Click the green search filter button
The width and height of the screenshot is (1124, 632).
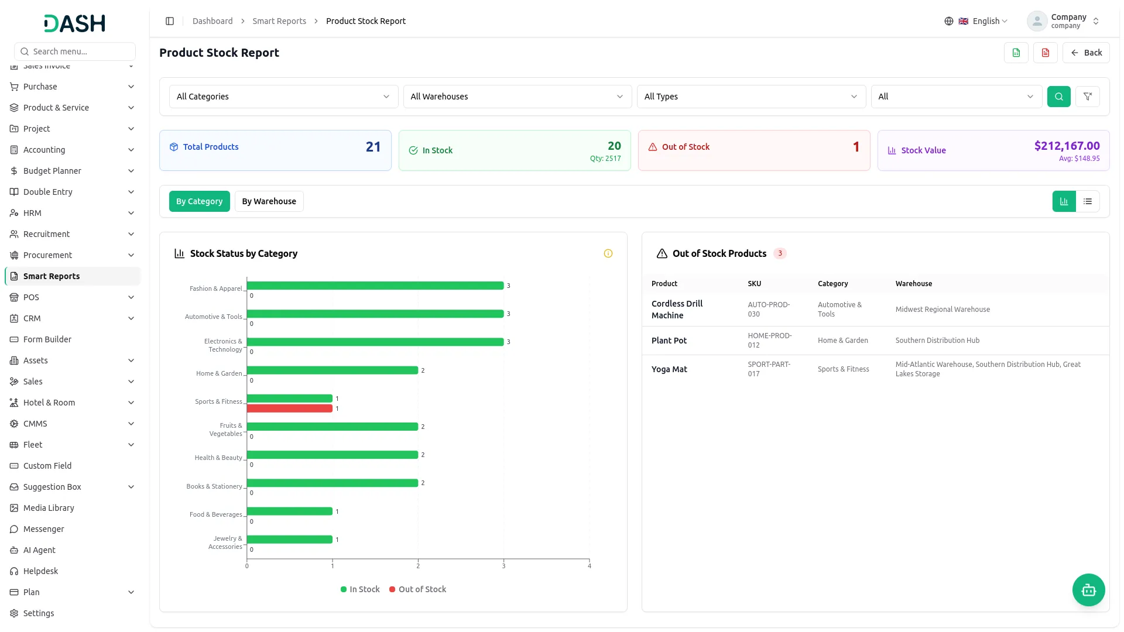1059,97
